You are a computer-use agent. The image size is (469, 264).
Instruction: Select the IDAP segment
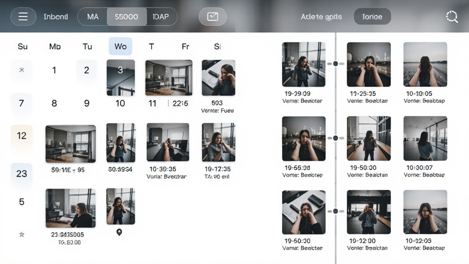[x=161, y=16]
